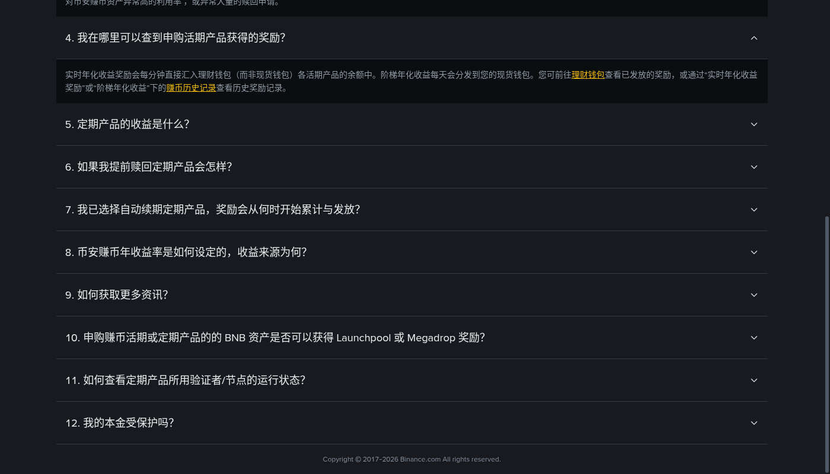Collapse question 4 about 活期产品 rewards
830x474 pixels.
click(411, 38)
